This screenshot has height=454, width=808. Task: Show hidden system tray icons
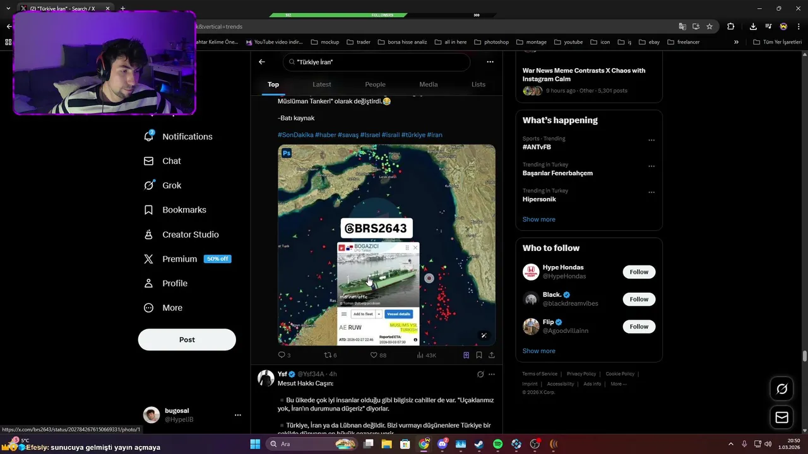pos(731,444)
